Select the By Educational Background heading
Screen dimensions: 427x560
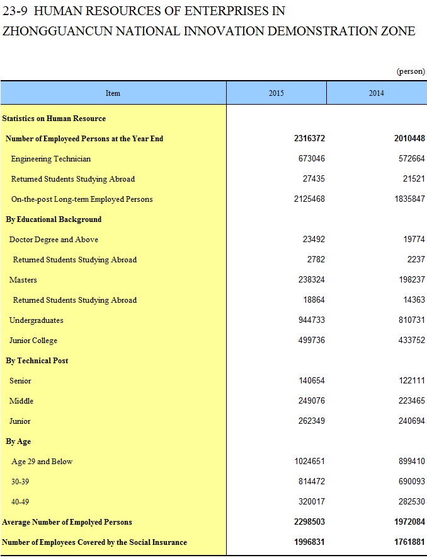(x=54, y=219)
